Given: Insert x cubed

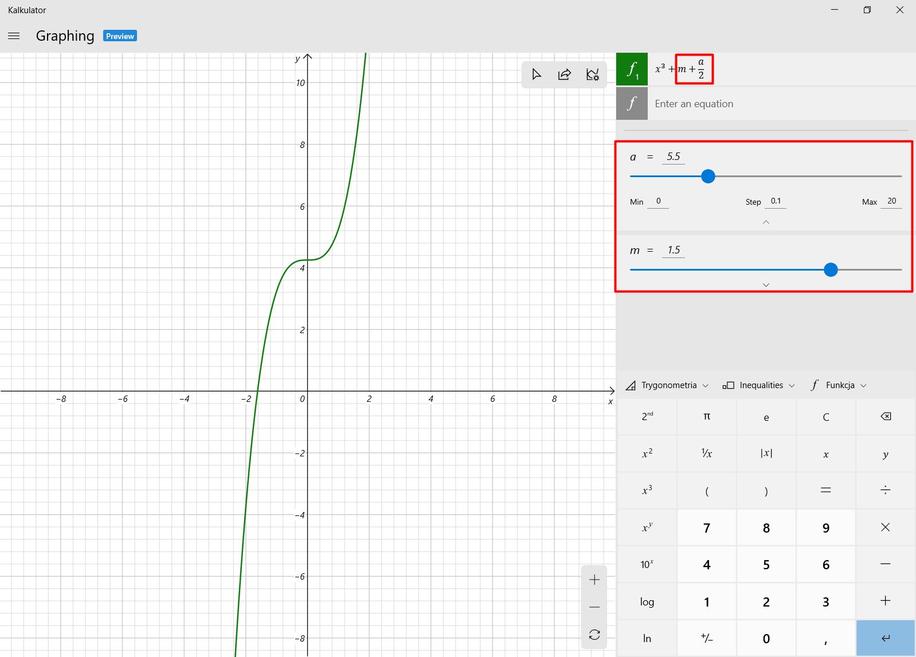Looking at the screenshot, I should 647,491.
